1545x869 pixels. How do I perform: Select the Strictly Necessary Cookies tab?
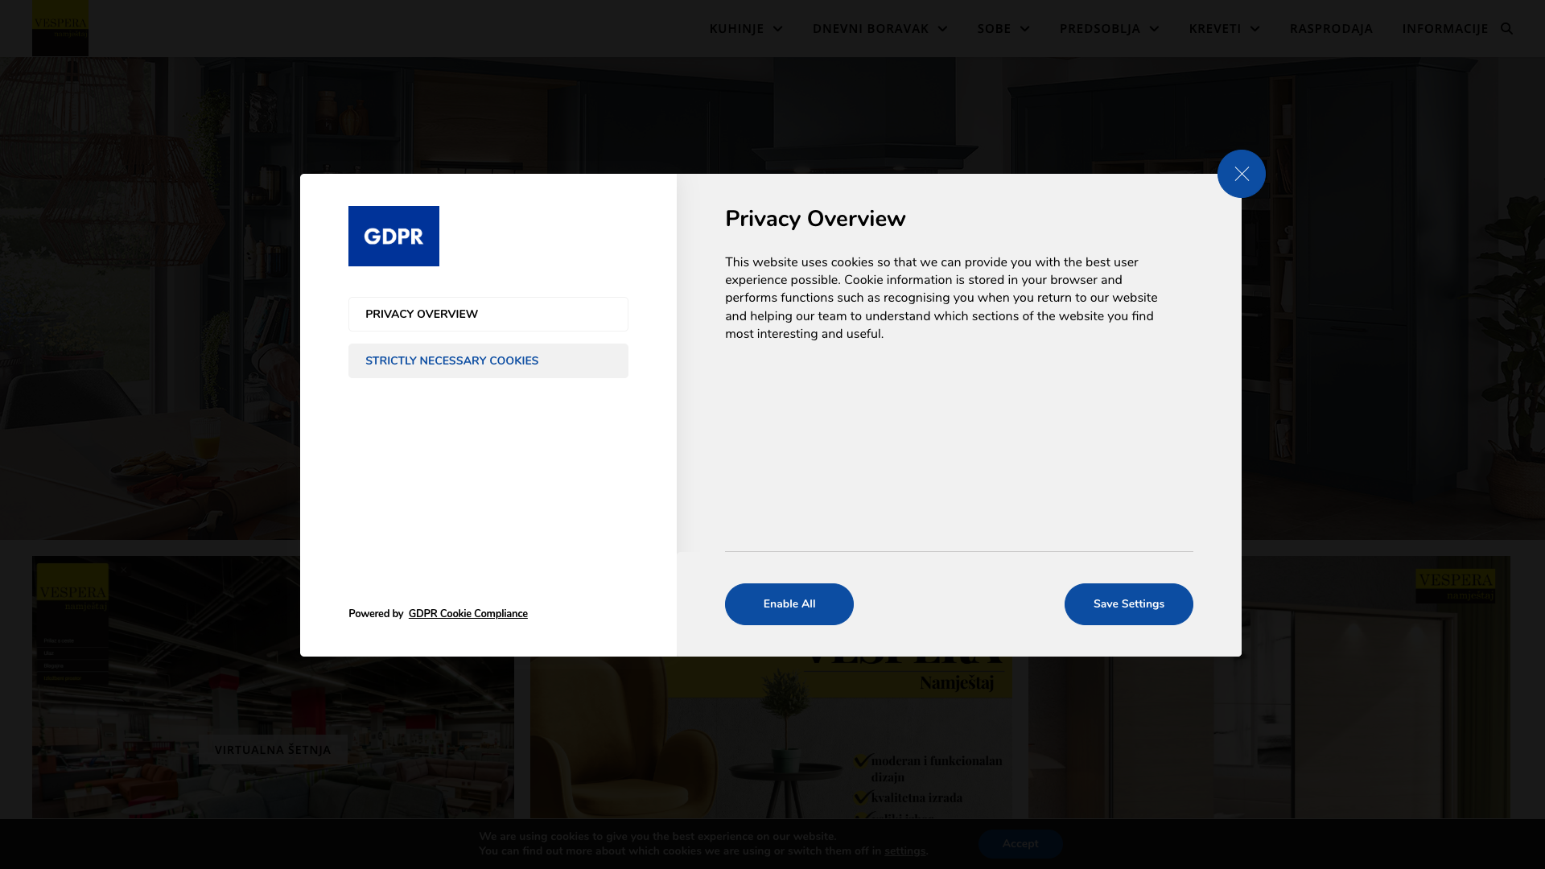(488, 360)
